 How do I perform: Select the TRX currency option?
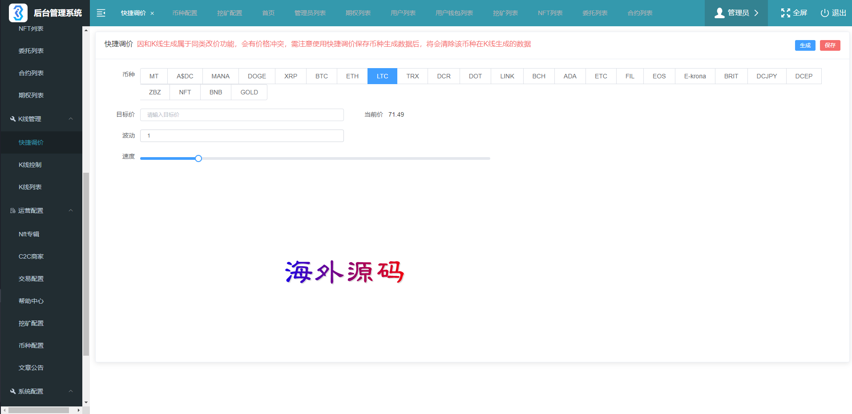(x=412, y=76)
